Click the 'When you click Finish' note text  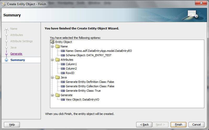tap(80, 114)
